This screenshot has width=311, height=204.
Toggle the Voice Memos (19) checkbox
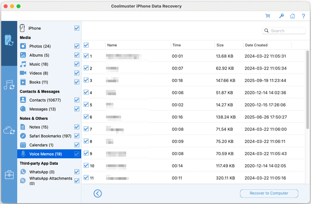click(x=77, y=154)
